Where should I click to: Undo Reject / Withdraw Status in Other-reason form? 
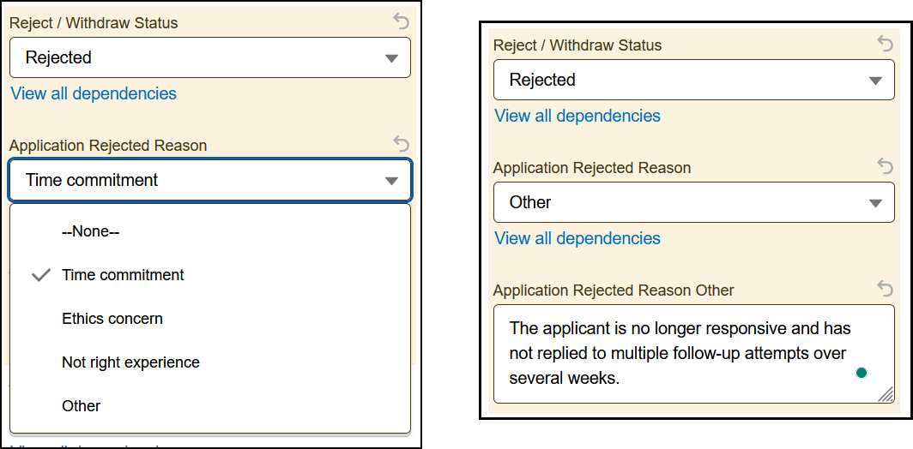coord(886,44)
